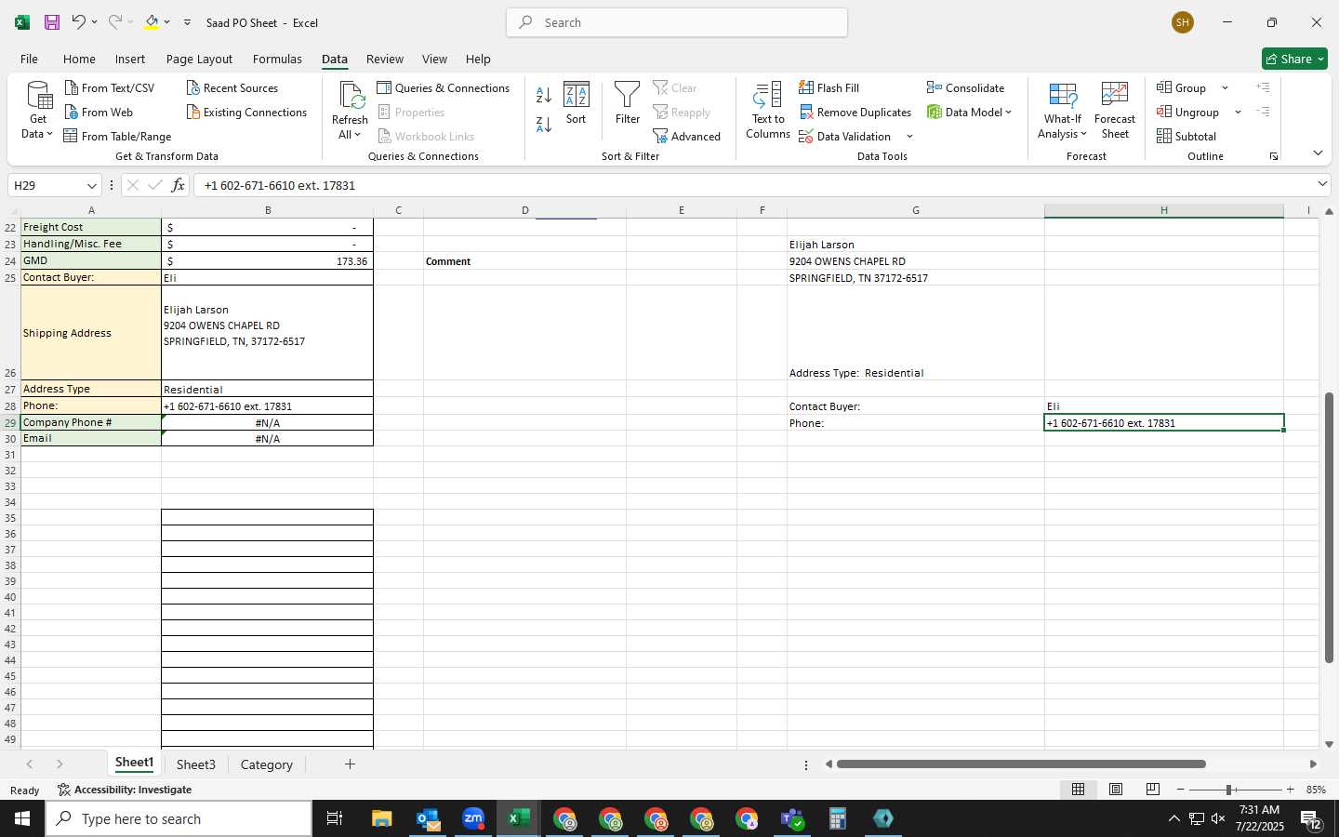The image size is (1339, 837).
Task: Switch to Page Break Preview
Action: click(x=1153, y=790)
